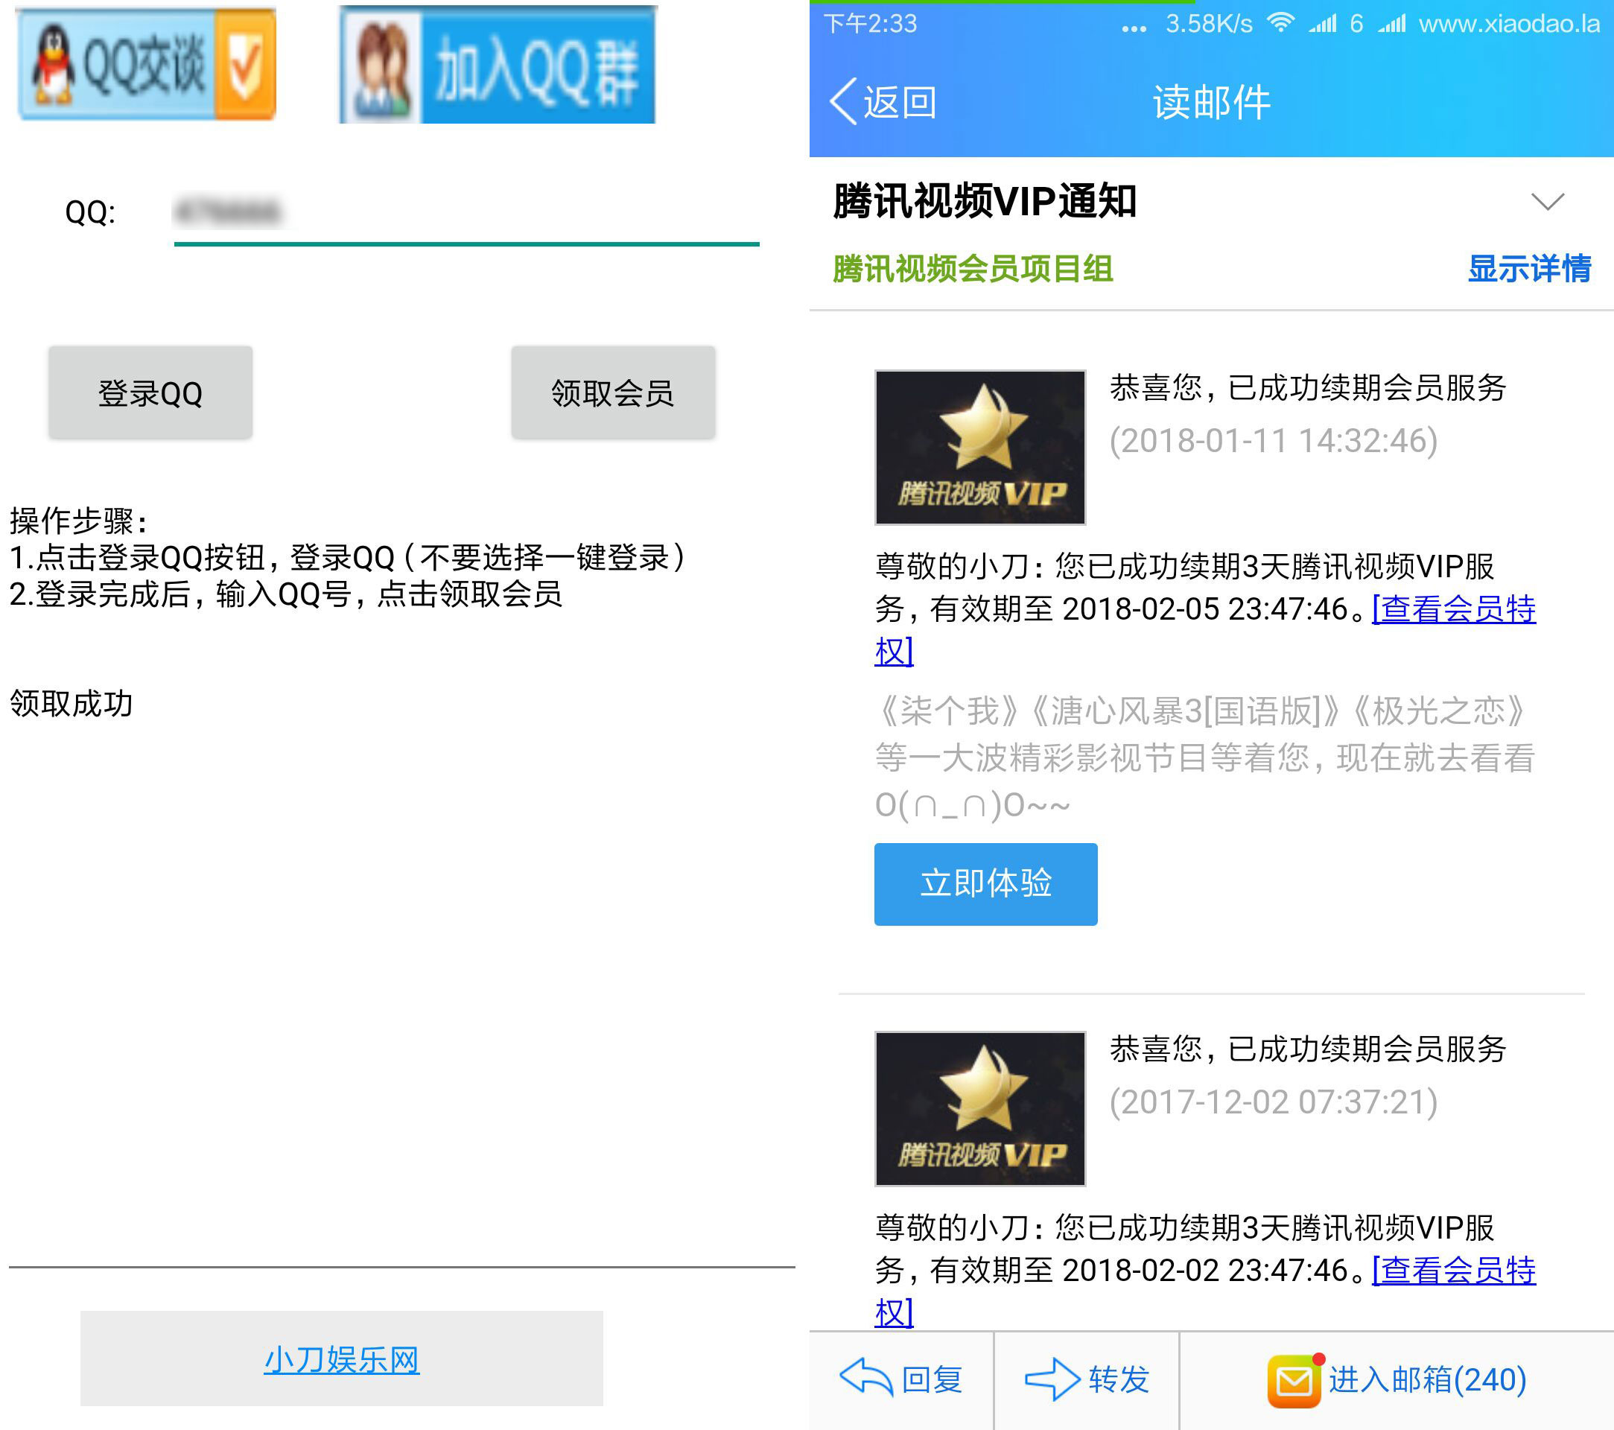Tap the 加入QQ群 join group badge
The height and width of the screenshot is (1430, 1614).
(x=498, y=65)
